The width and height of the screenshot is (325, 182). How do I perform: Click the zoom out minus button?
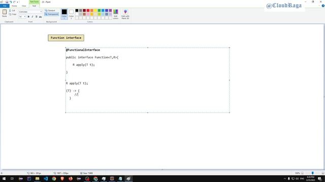[x=303, y=173]
